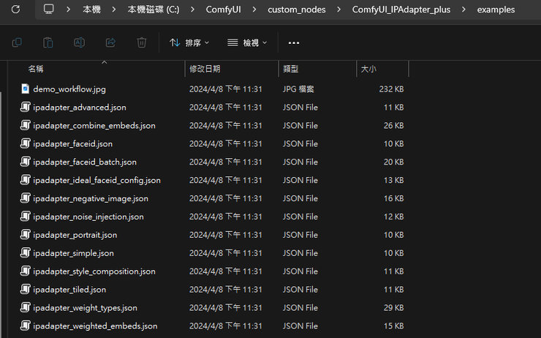Expand chevron after ComfyUI breadcrumb

coord(254,10)
